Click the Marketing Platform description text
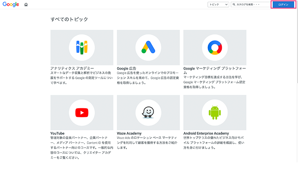 point(214,82)
